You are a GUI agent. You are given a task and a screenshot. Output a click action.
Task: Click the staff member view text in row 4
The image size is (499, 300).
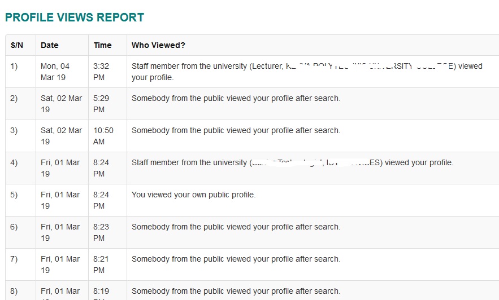[293, 162]
